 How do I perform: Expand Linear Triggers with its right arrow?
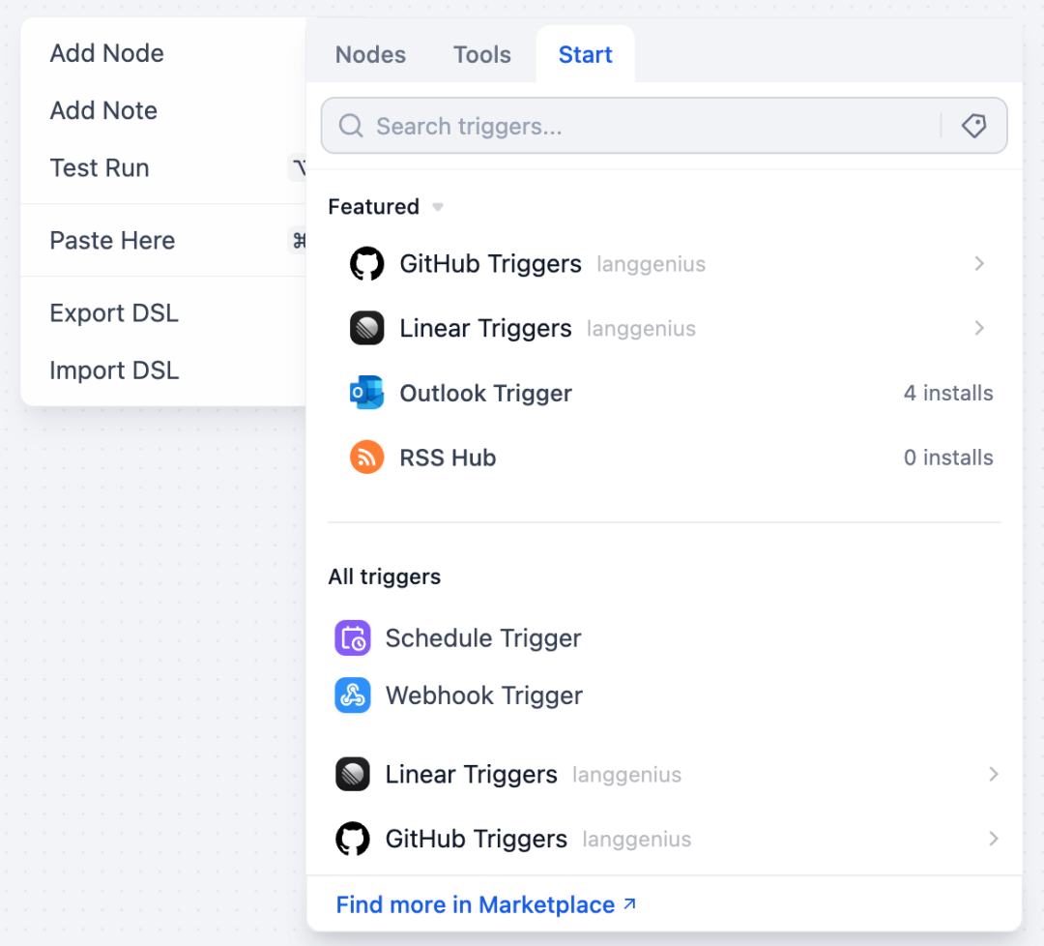pyautogui.click(x=979, y=328)
